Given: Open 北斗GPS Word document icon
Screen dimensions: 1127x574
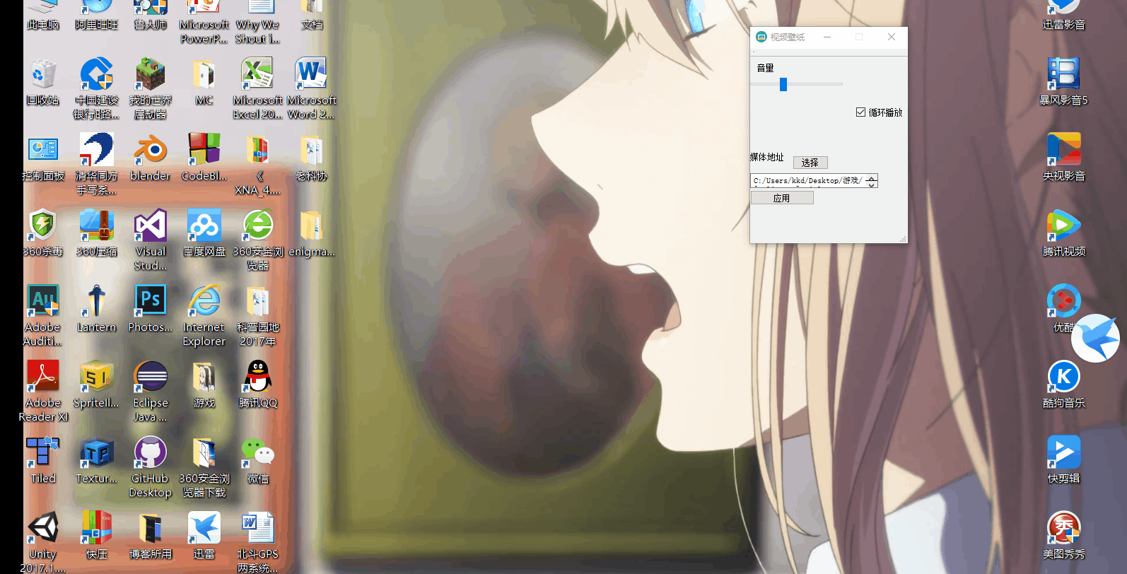Looking at the screenshot, I should point(258,527).
